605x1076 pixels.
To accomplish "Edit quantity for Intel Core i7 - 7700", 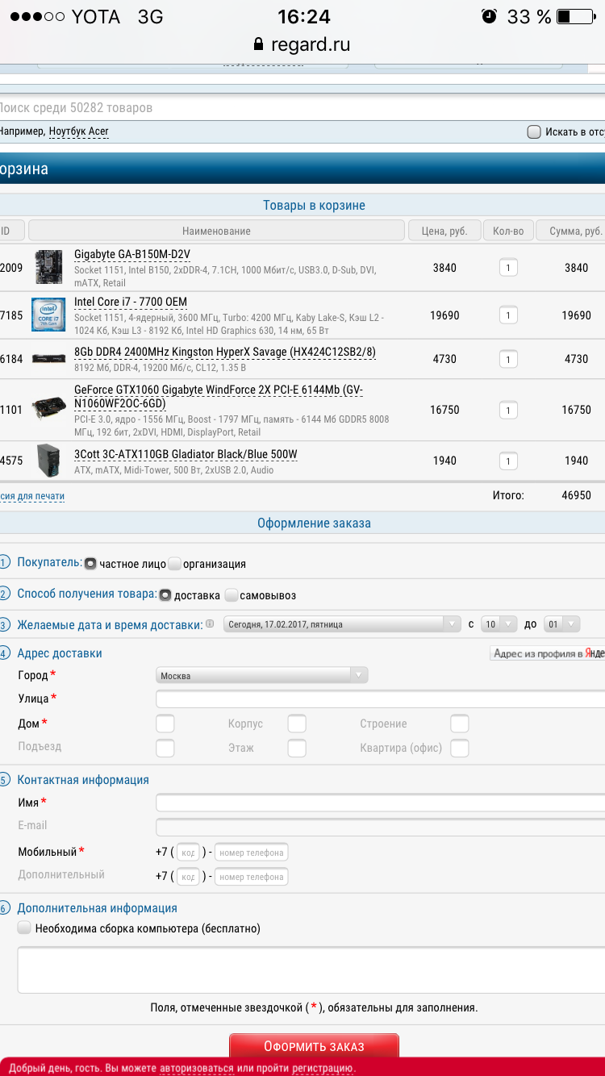I will [x=508, y=315].
